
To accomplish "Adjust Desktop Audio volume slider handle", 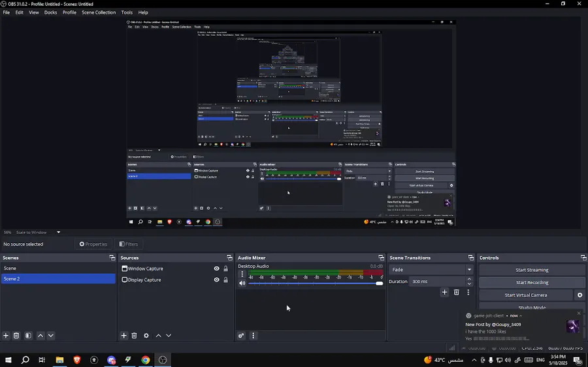I will point(379,283).
